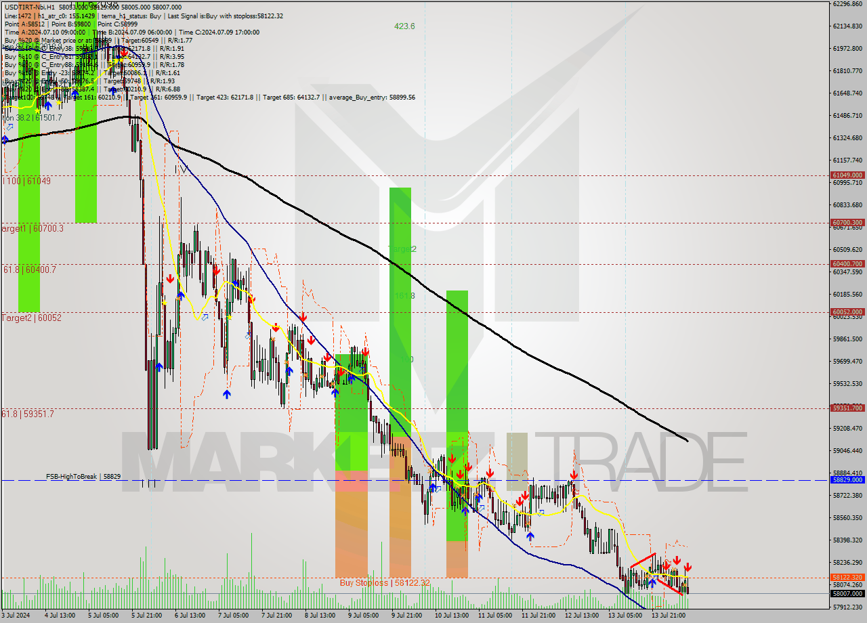
Task: Select the 60700.300 red price tag
Action: click(847, 222)
